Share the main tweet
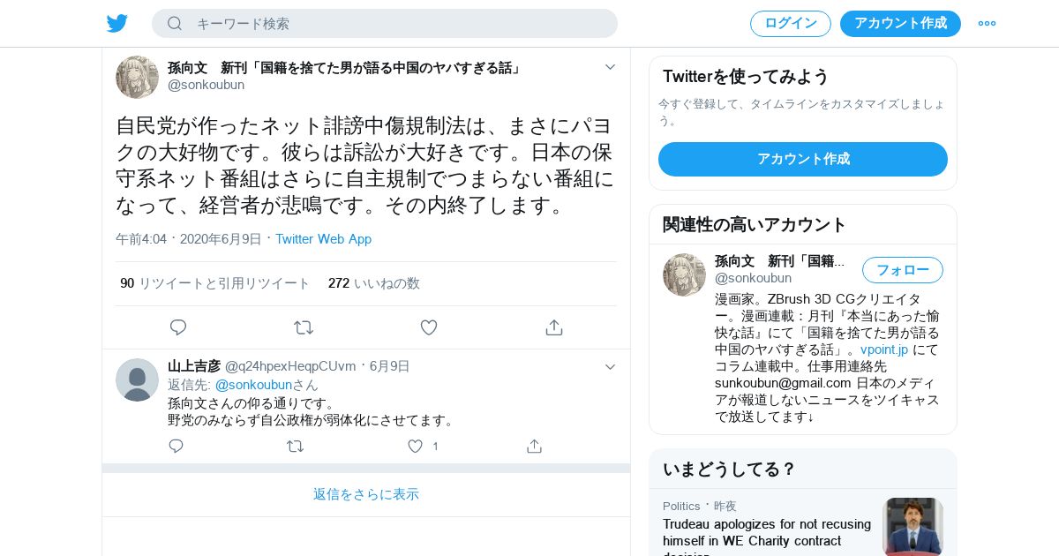This screenshot has width=1059, height=556. (554, 327)
